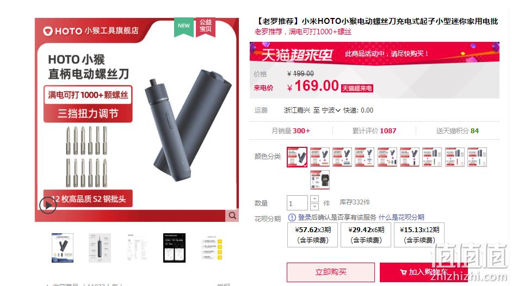Select the first color option thumbnail
512x286 pixels.
tap(297, 157)
